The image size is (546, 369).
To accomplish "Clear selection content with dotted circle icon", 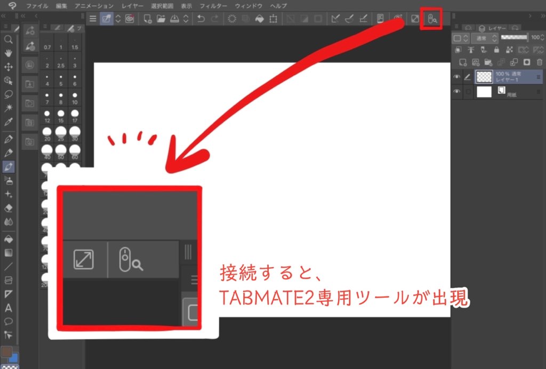I will pyautogui.click(x=232, y=19).
